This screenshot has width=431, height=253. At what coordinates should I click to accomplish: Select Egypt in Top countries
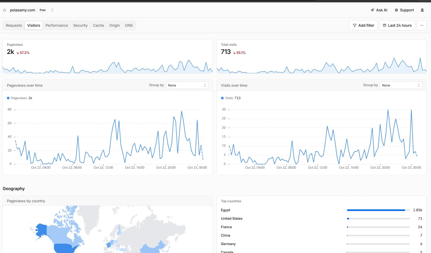[226, 210]
